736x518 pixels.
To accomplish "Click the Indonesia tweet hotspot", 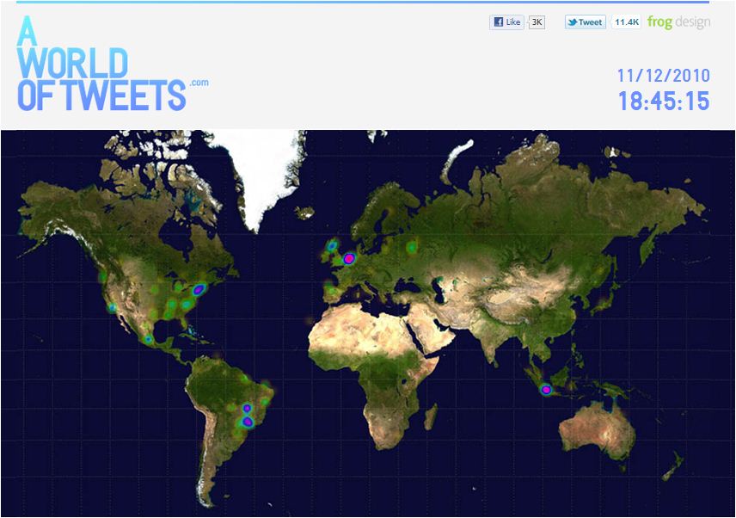I will pyautogui.click(x=545, y=389).
